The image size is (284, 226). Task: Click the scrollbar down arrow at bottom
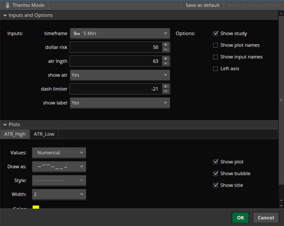pyautogui.click(x=281, y=206)
